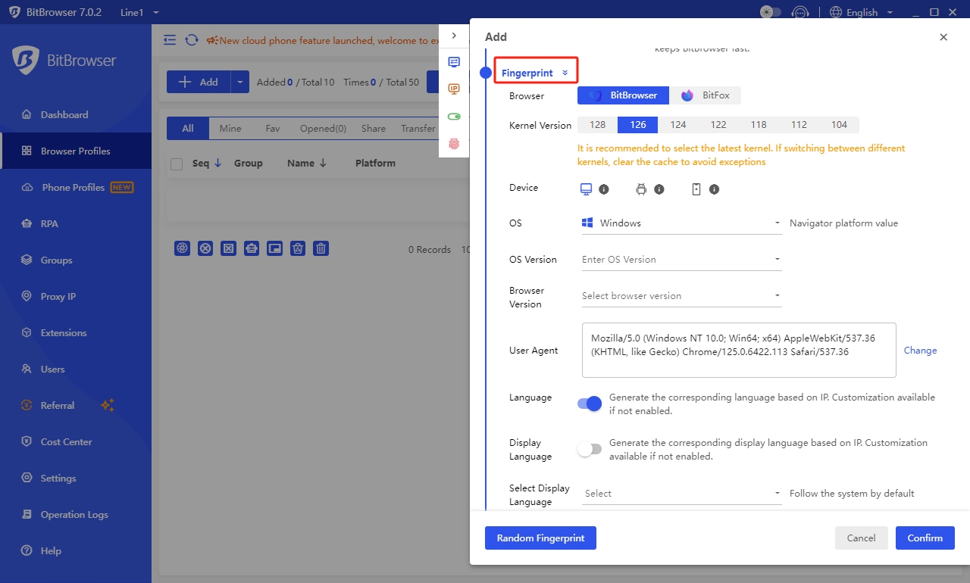Image resolution: width=970 pixels, height=583 pixels.
Task: Click the robot icon in bottom toolbar
Action: coord(252,248)
